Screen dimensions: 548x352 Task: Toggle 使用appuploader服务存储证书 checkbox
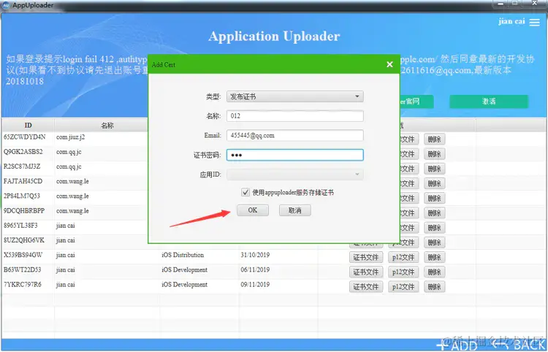tap(246, 192)
